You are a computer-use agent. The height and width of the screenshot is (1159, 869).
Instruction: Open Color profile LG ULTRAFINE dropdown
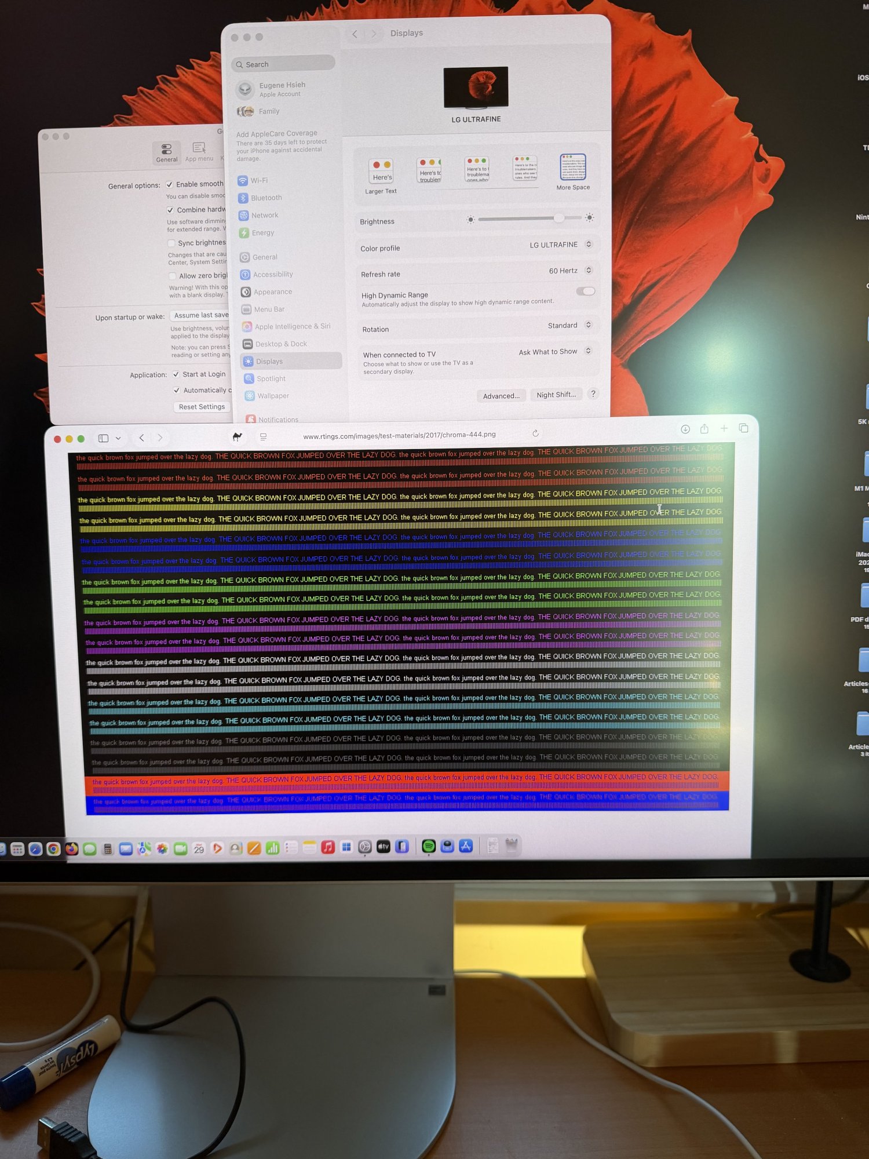(561, 245)
